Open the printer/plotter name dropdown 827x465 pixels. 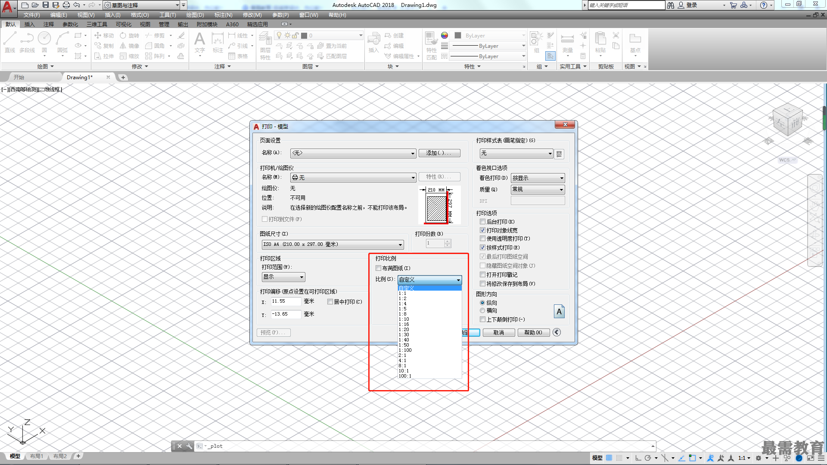click(x=353, y=177)
